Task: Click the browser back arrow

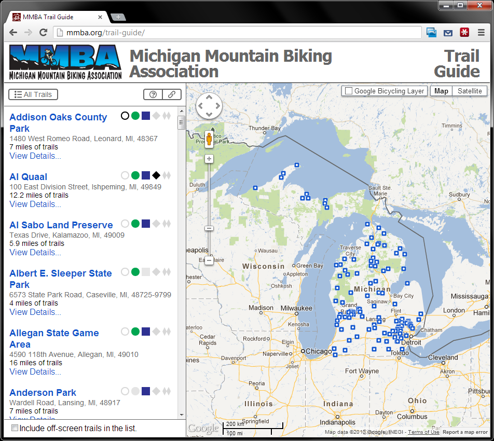Action: tap(13, 33)
